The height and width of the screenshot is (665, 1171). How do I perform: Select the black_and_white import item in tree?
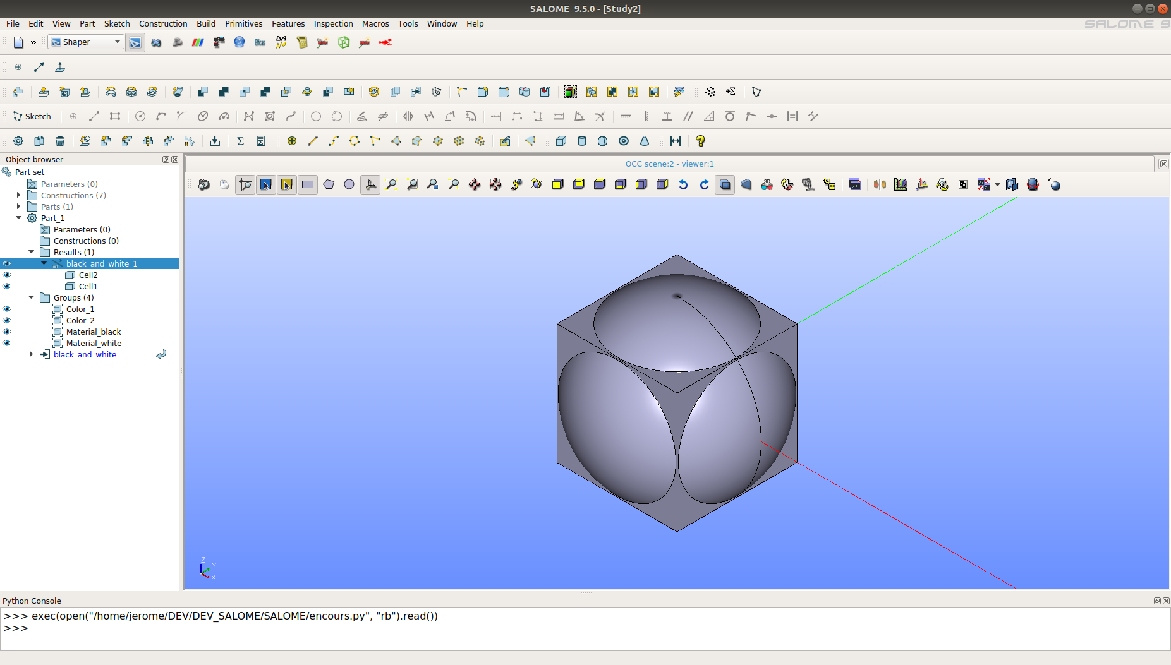point(85,354)
